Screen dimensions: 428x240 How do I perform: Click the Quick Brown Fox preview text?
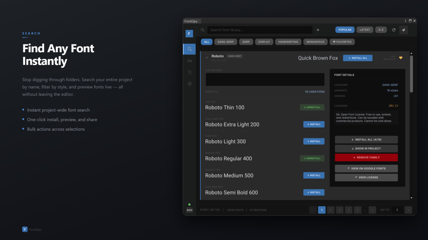(x=318, y=58)
